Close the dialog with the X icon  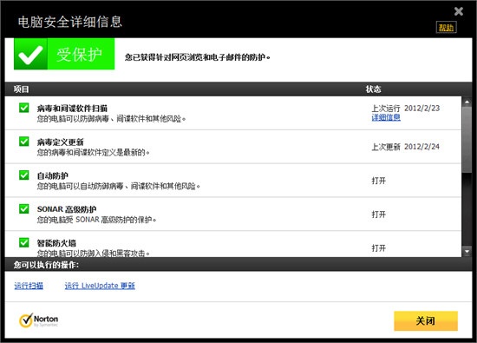point(459,11)
